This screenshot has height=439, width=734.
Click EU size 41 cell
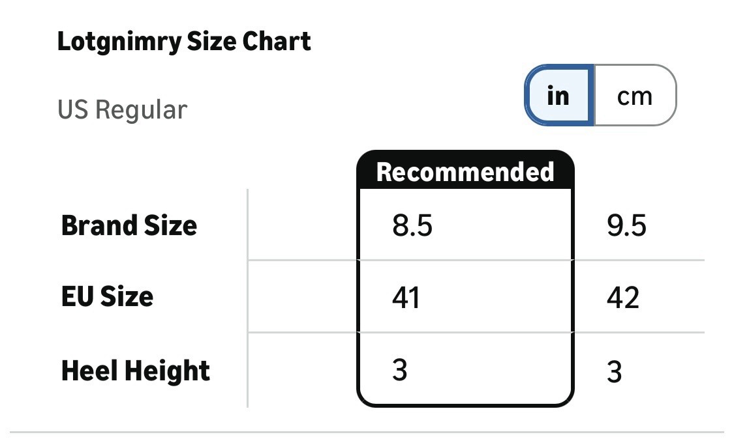(406, 298)
